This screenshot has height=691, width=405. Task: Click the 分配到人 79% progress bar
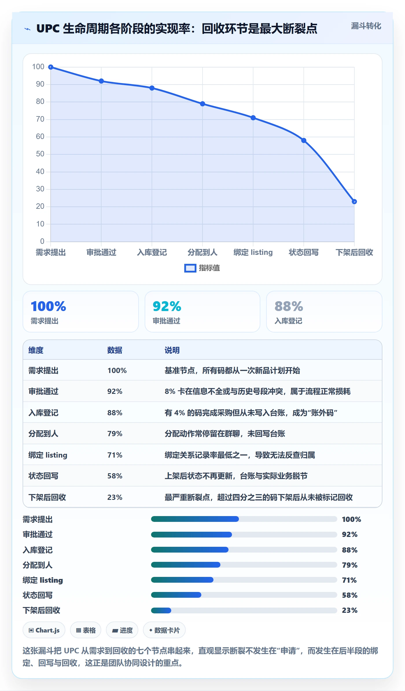click(244, 565)
